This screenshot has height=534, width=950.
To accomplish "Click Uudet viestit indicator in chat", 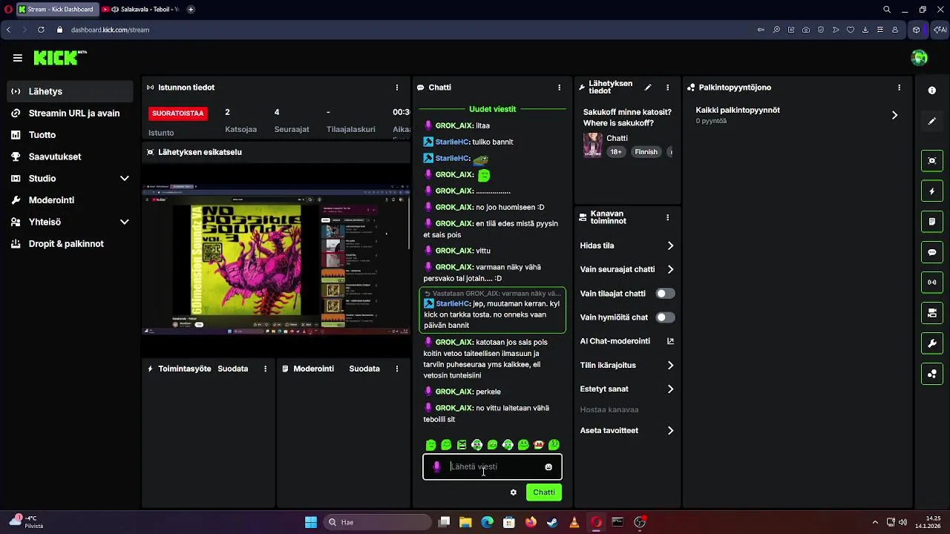I will tap(492, 109).
